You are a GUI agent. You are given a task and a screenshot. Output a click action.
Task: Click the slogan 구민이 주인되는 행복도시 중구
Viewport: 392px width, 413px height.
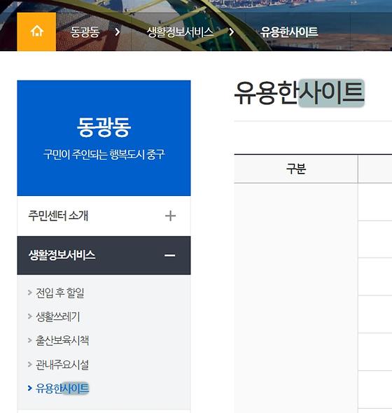click(104, 154)
